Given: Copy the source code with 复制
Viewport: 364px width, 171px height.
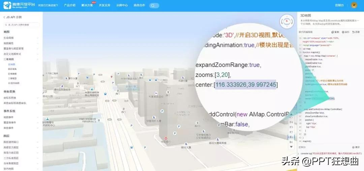Looking at the screenshot, I should 335,32.
